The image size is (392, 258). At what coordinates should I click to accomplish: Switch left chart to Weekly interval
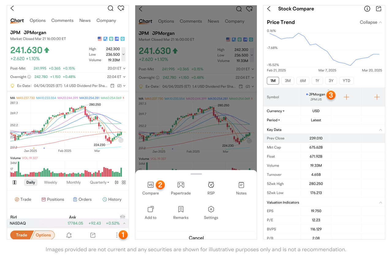[x=51, y=182]
